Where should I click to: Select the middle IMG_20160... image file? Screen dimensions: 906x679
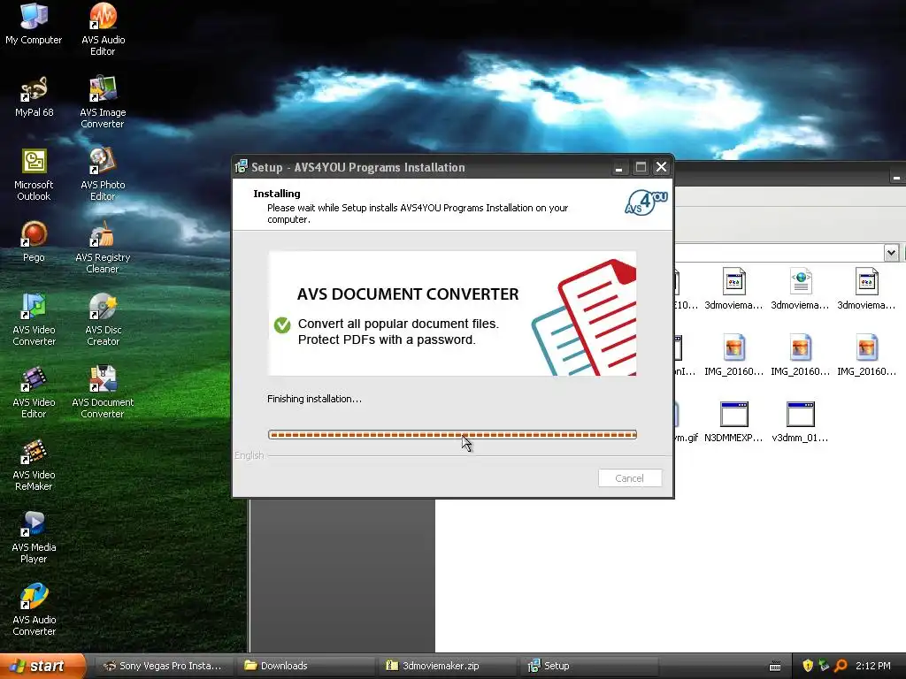[800, 355]
